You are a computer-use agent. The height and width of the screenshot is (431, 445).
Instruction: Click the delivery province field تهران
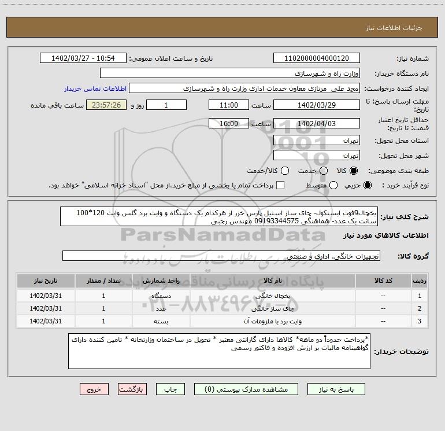pyautogui.click(x=317, y=141)
